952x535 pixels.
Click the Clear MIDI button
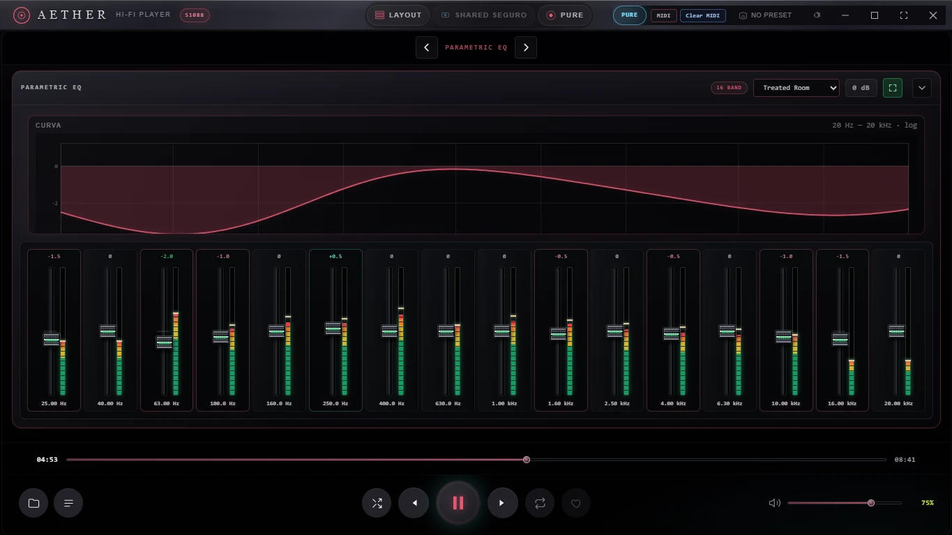coord(703,15)
